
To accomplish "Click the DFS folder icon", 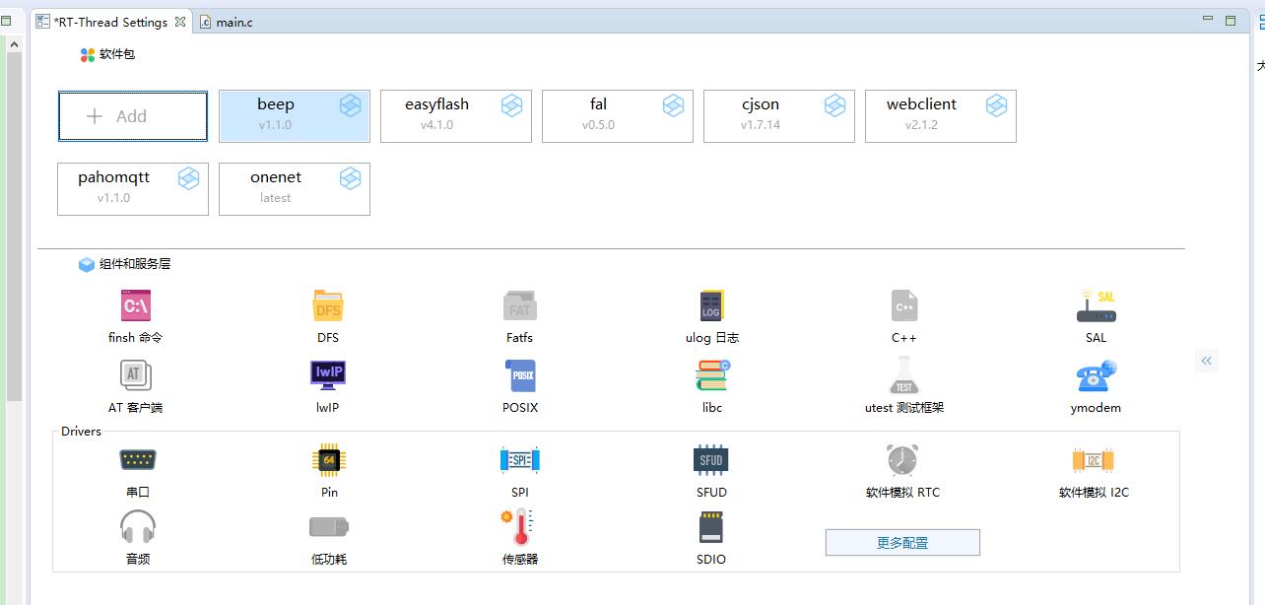I will 328,306.
